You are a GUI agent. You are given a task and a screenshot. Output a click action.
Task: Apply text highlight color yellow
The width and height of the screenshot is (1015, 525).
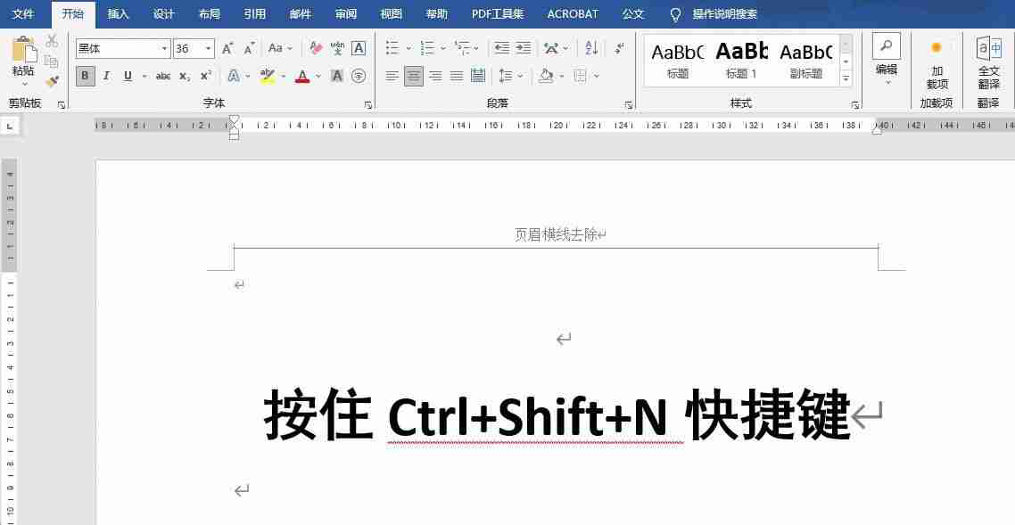click(268, 77)
